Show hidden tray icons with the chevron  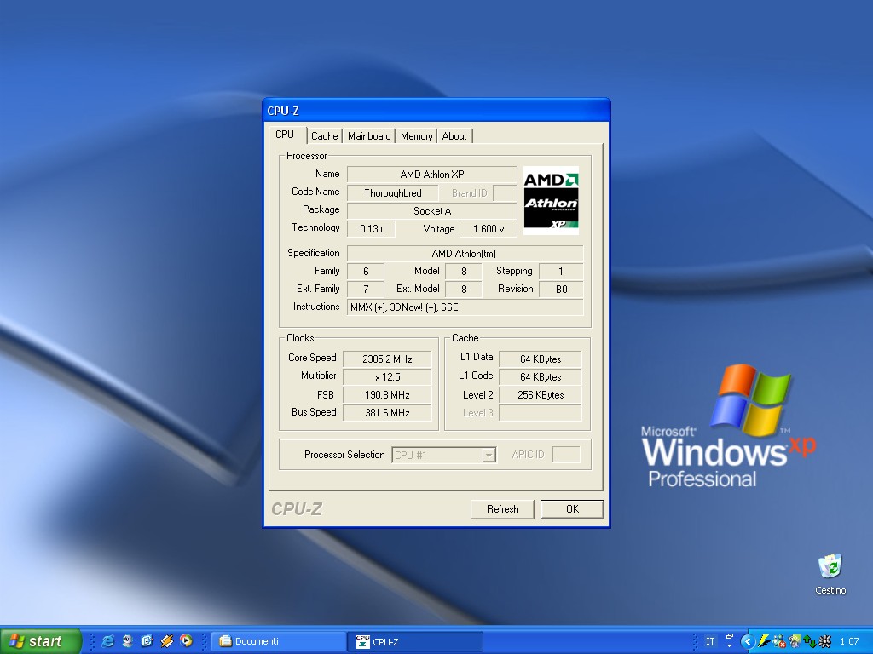click(748, 642)
